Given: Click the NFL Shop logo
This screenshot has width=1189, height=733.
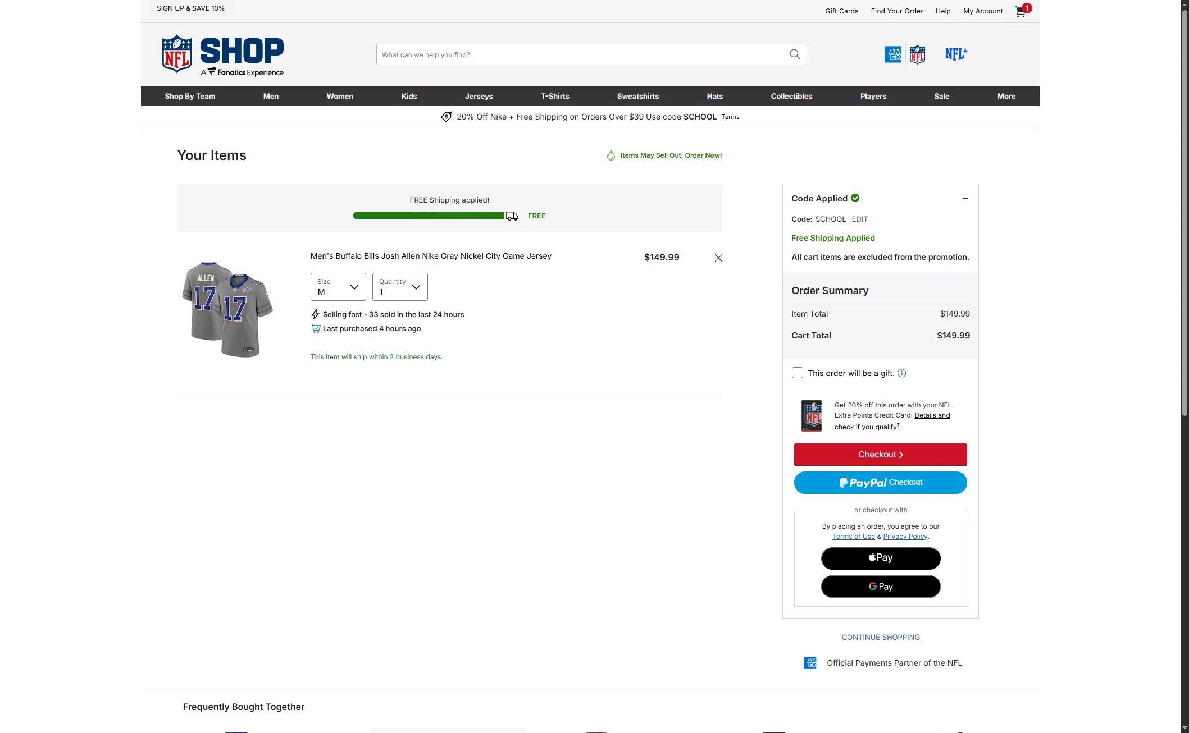Looking at the screenshot, I should pos(222,55).
